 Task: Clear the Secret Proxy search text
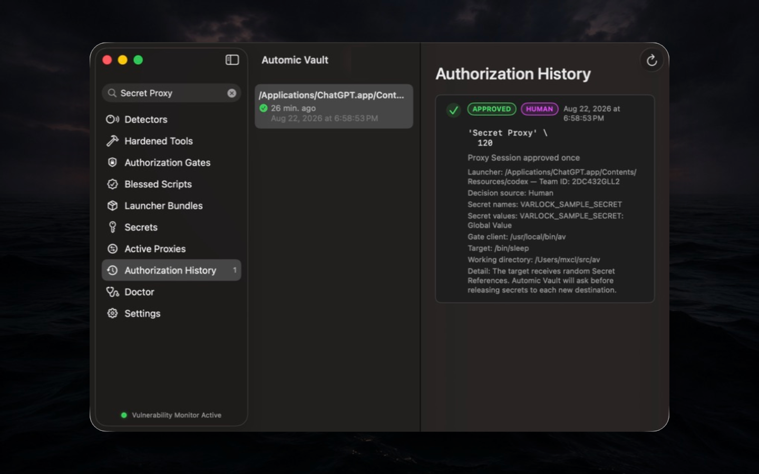(x=231, y=93)
